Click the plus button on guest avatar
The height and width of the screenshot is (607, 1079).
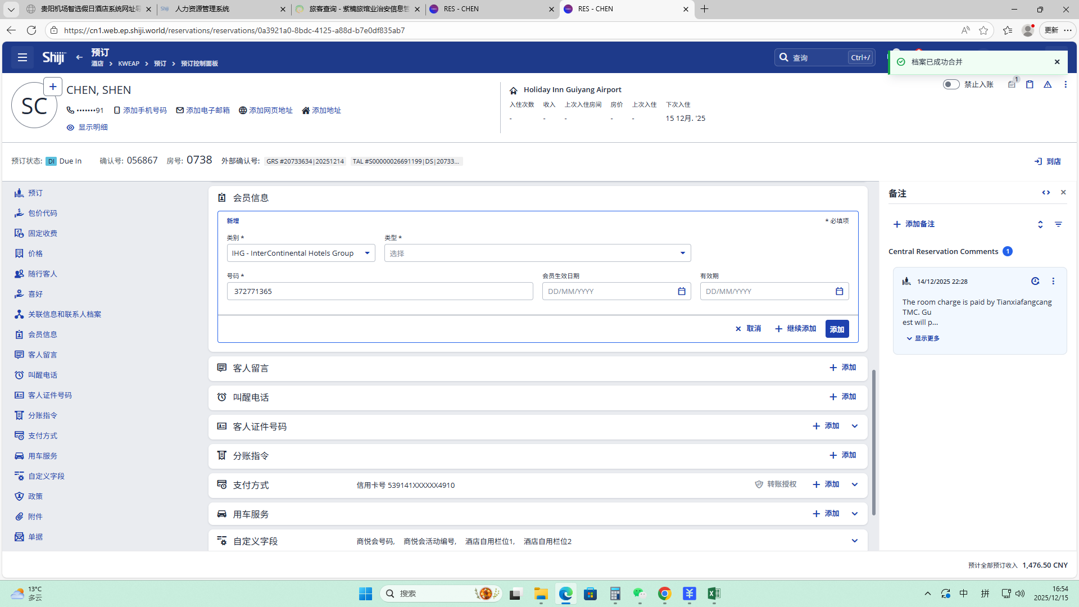click(x=53, y=87)
